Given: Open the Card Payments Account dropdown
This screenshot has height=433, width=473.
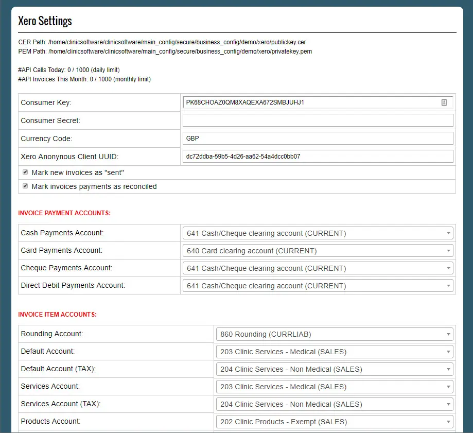Looking at the screenshot, I should tap(318, 251).
